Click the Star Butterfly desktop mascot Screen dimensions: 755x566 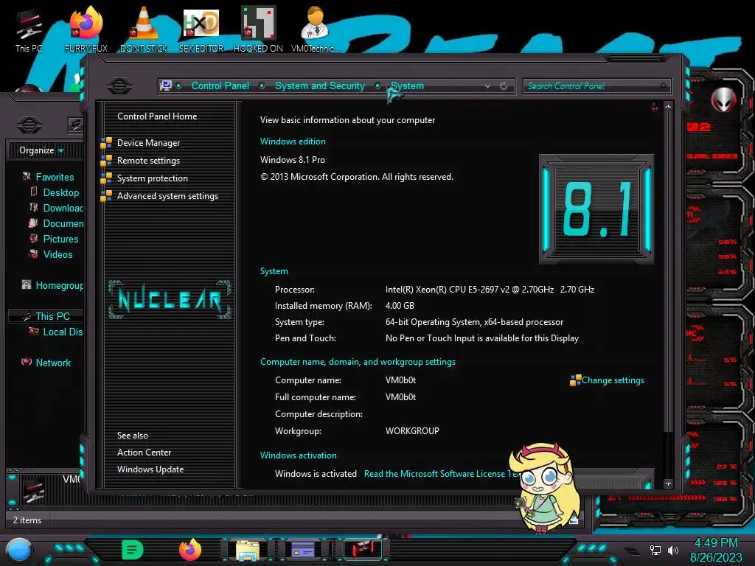click(547, 487)
